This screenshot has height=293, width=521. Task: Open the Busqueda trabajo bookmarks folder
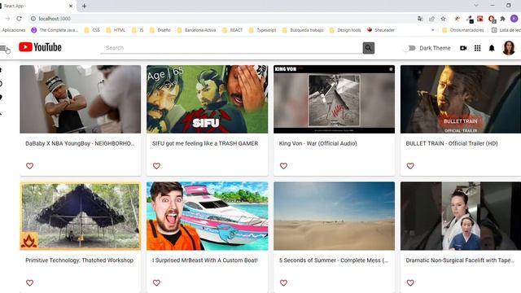[x=303, y=30]
